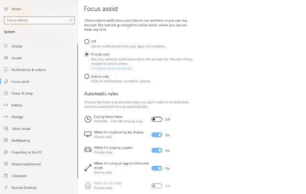Disable the playing a game toggle

157,150
